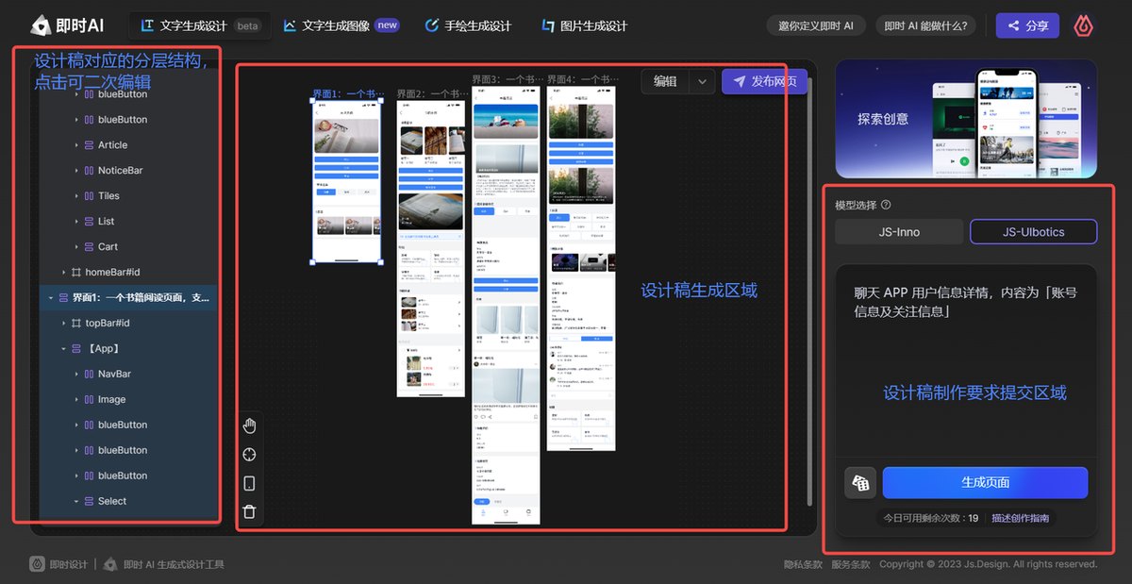
Task: Click the 生成页面 generate button
Action: point(985,482)
